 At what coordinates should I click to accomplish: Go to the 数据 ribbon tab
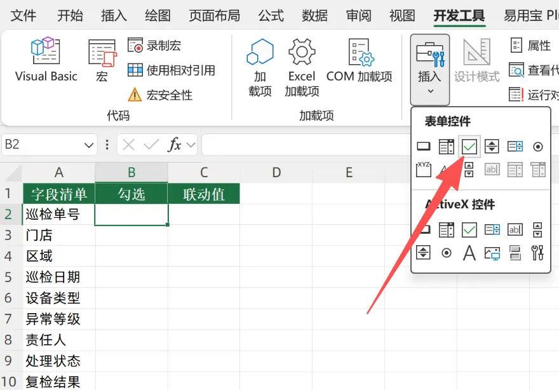315,16
